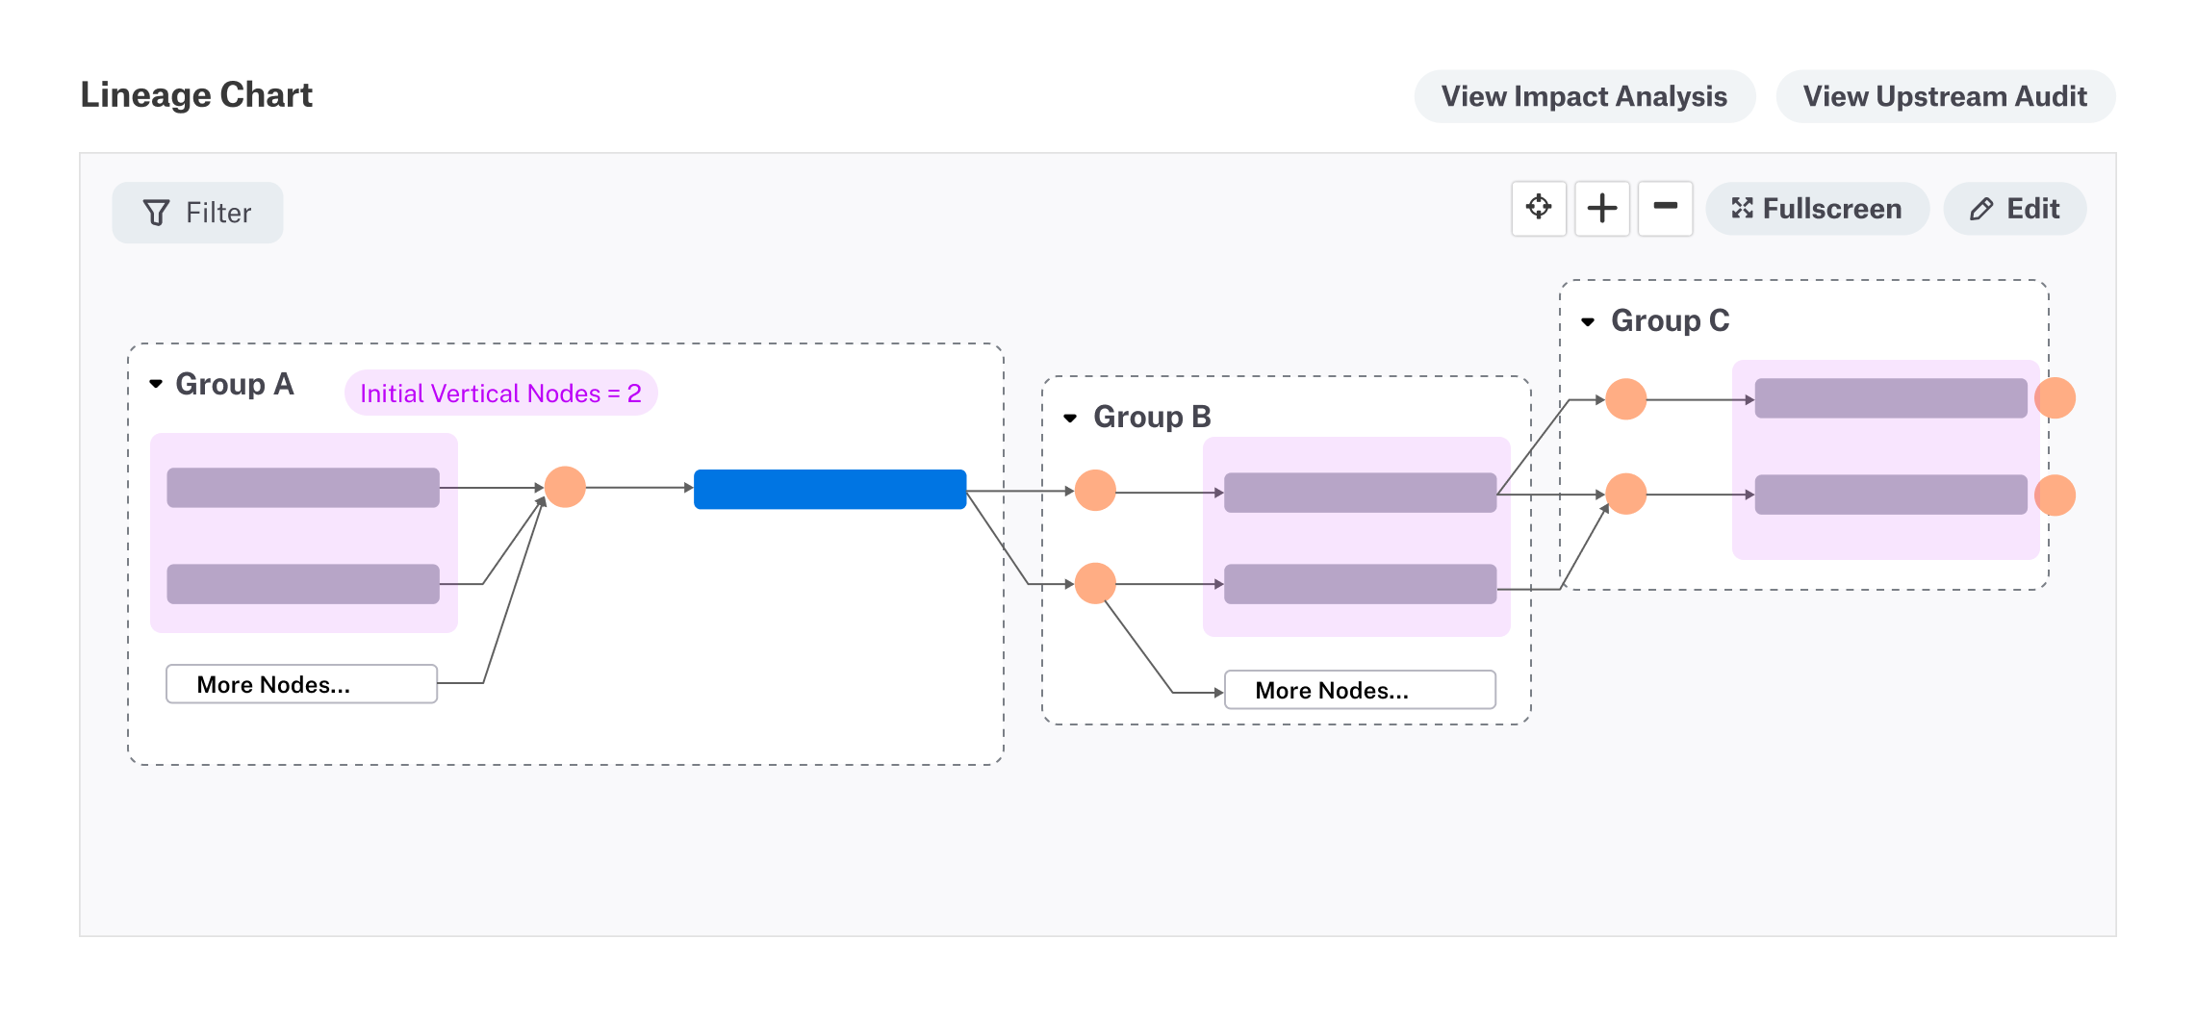Screen dimensions: 2196x1016
Task: Select the Initial Vertical Nodes = 2 badge
Action: pyautogui.click(x=500, y=393)
